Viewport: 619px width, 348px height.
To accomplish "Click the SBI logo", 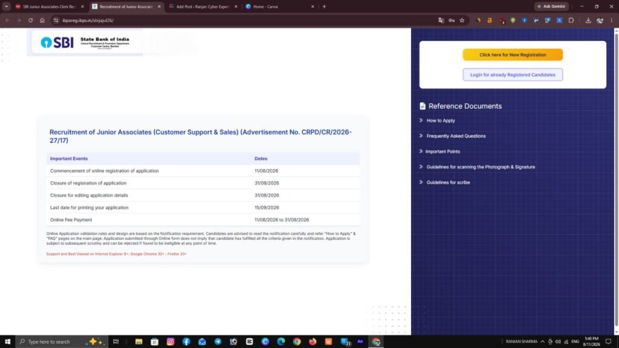I will coord(57,42).
